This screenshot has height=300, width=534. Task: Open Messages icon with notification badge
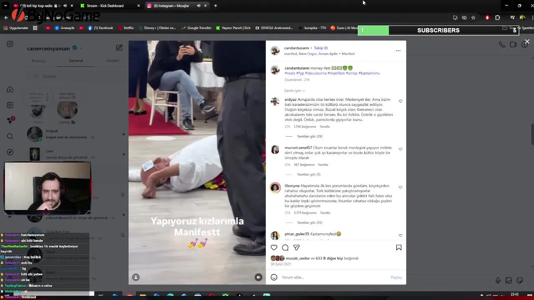[10, 120]
